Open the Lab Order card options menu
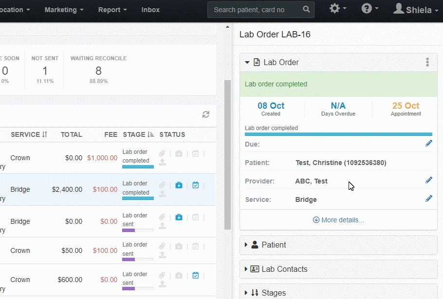443x299 pixels. tap(427, 62)
